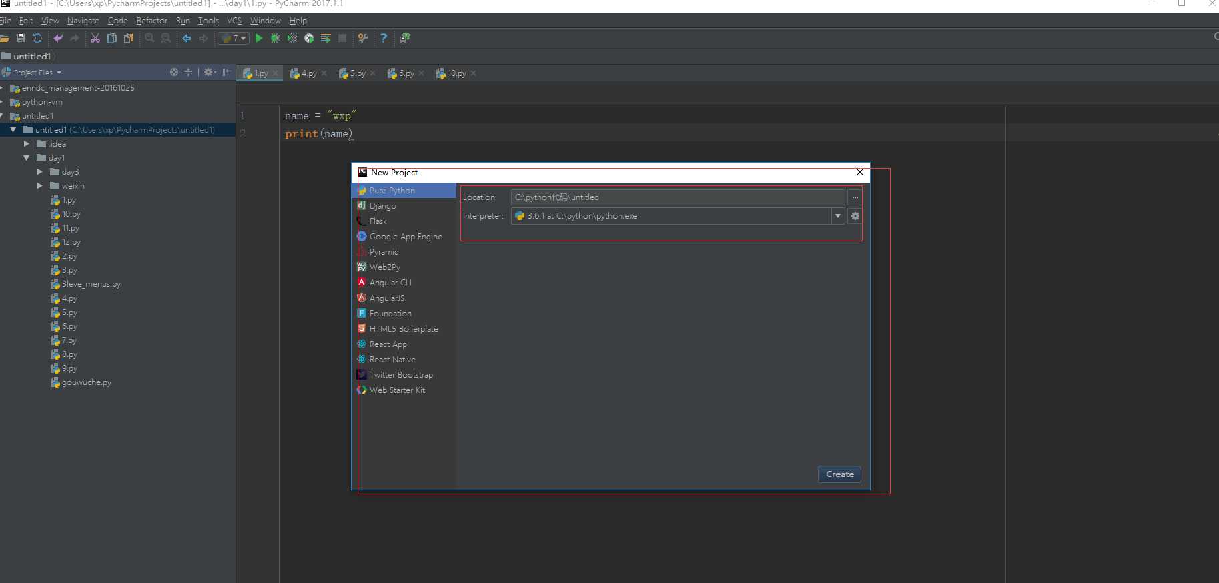Click the Replace toolbar icon
This screenshot has width=1219, height=583.
coord(166,39)
